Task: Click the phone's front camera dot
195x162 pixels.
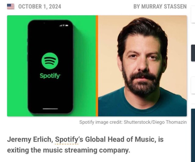Action: (44, 23)
